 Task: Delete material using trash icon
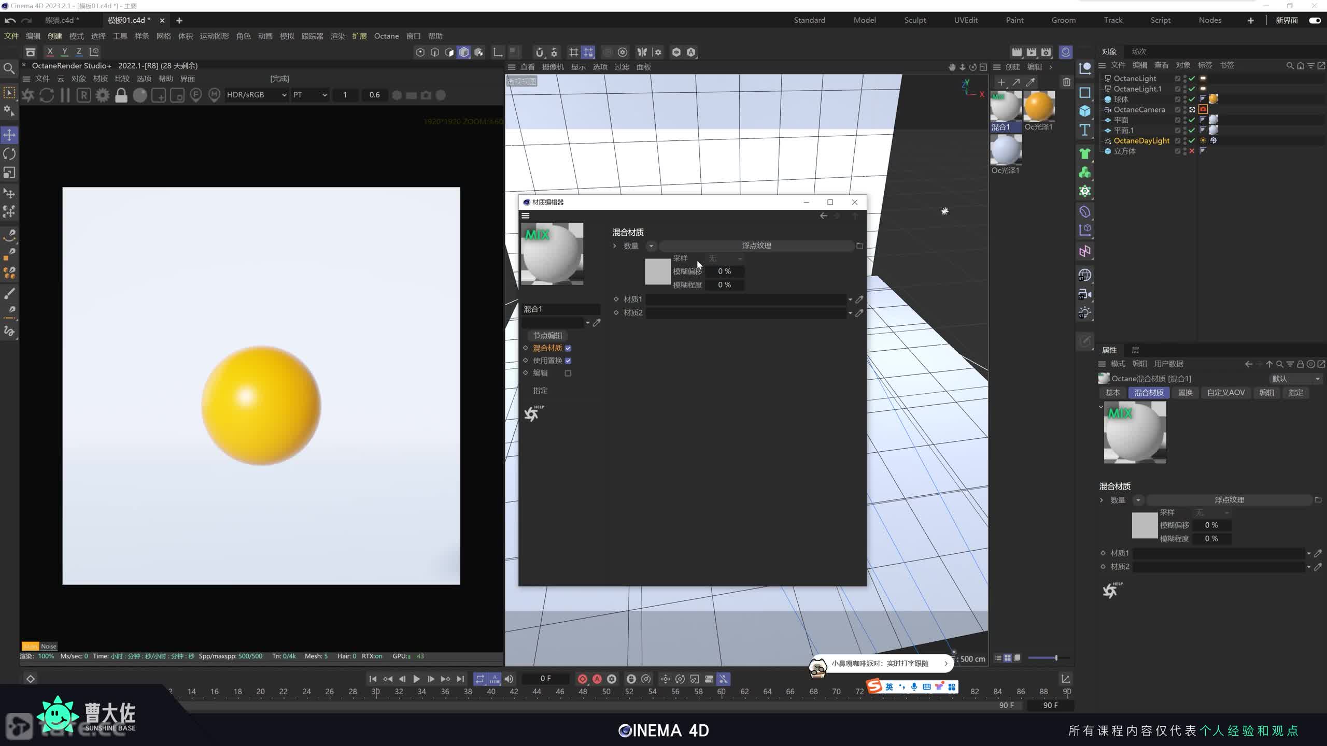1066,82
